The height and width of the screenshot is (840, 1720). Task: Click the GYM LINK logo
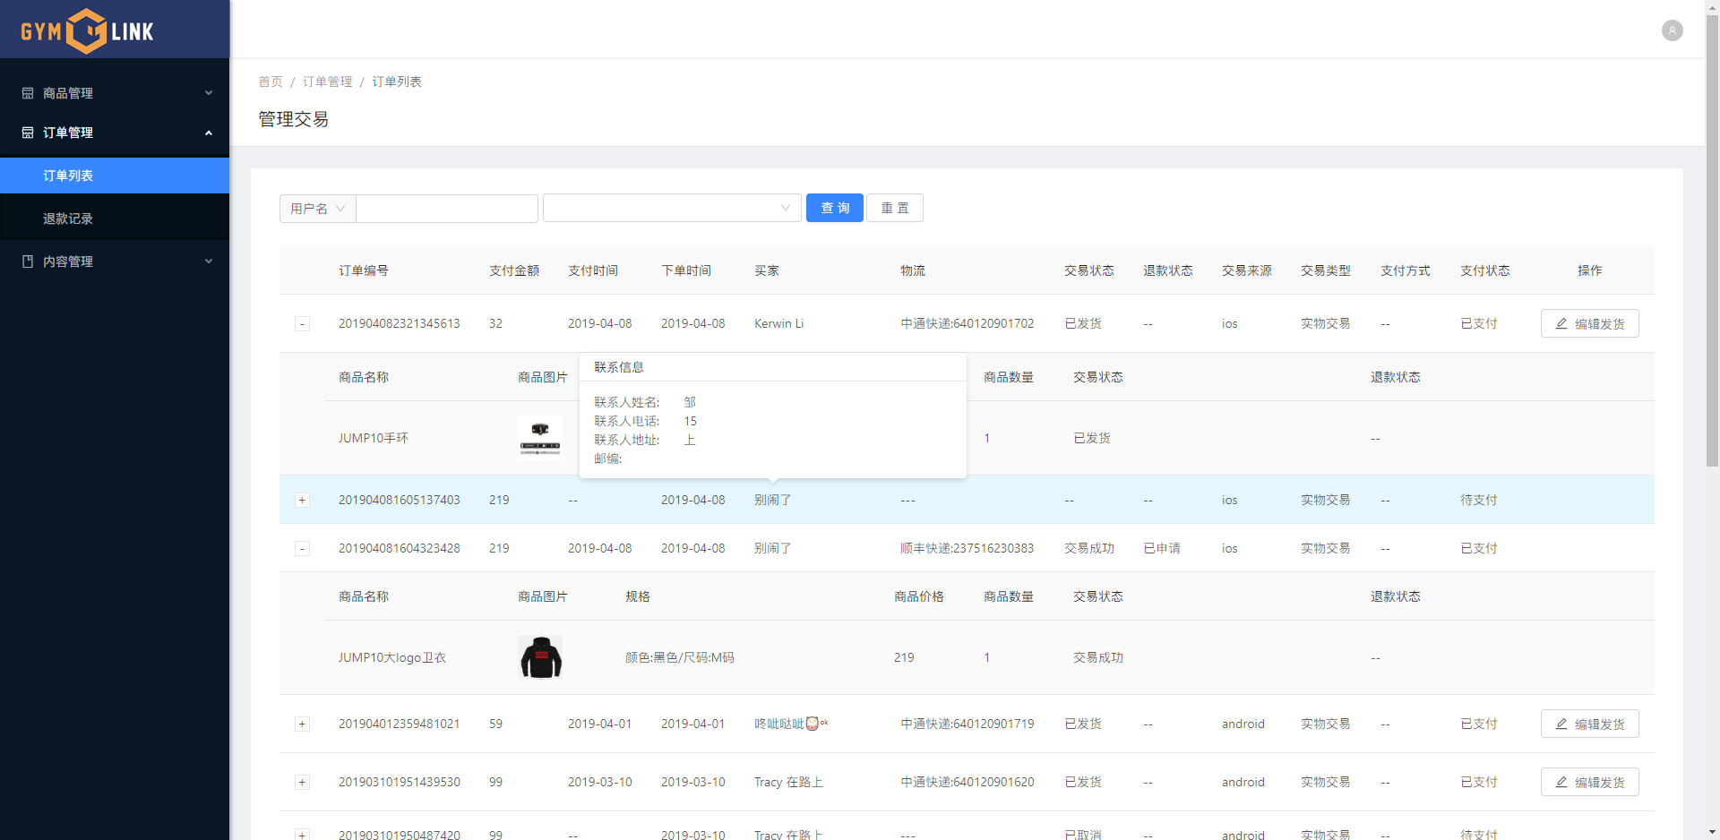(88, 31)
